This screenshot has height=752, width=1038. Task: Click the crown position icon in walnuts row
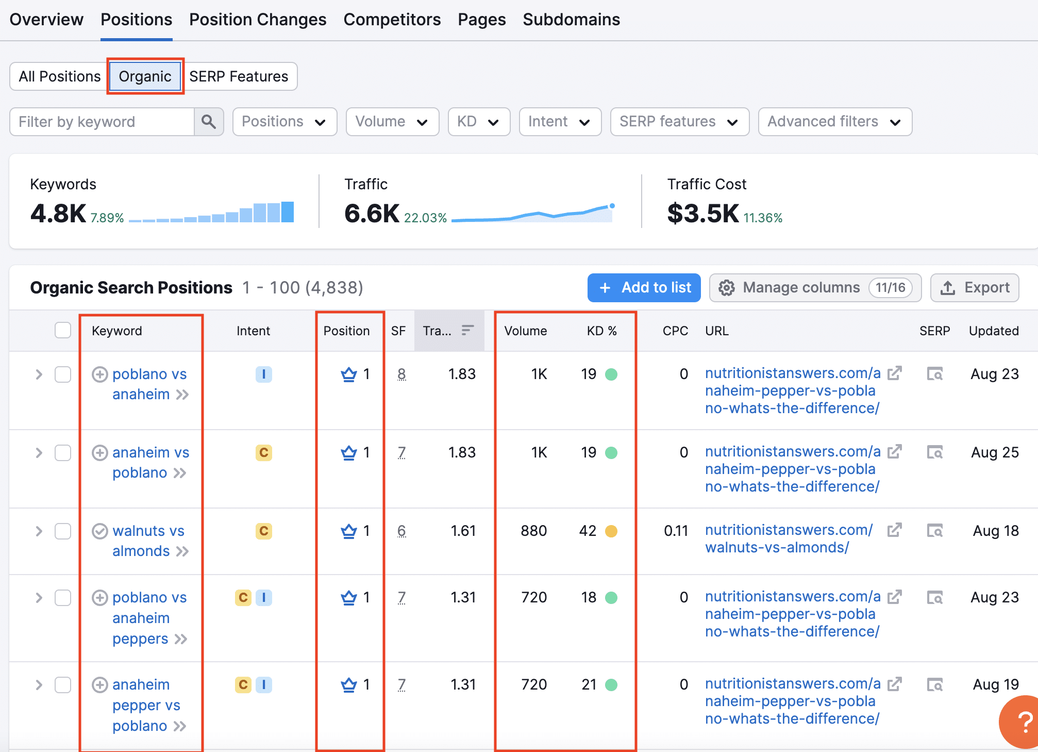click(x=349, y=531)
